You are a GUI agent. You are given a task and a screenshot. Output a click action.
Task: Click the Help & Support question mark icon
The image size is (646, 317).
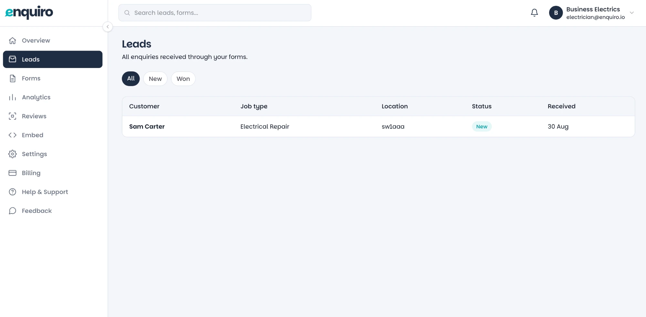[x=13, y=192]
